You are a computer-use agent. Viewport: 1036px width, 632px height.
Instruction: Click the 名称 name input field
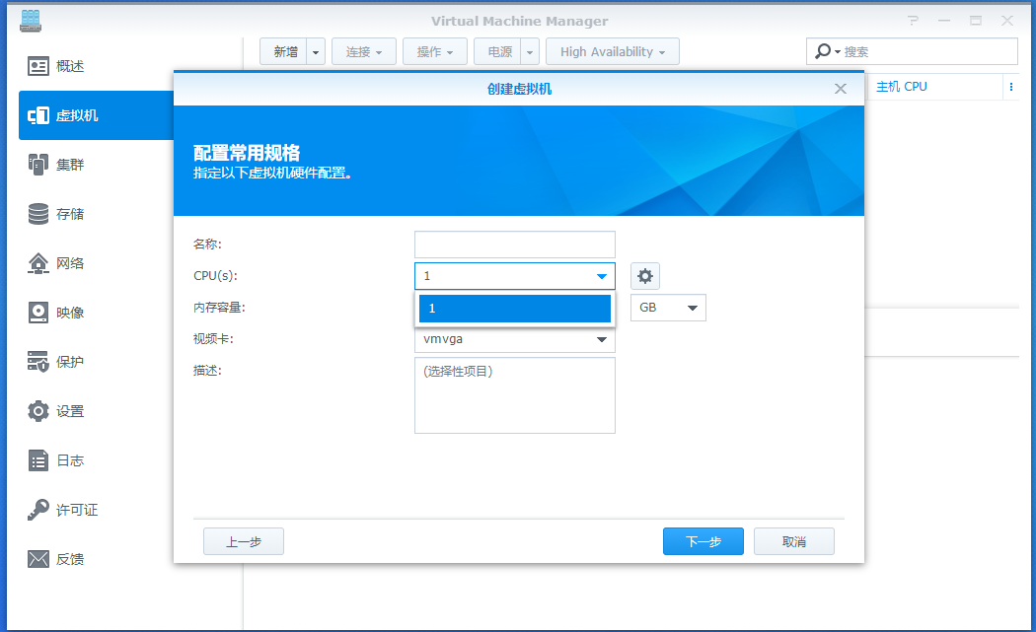pos(514,245)
